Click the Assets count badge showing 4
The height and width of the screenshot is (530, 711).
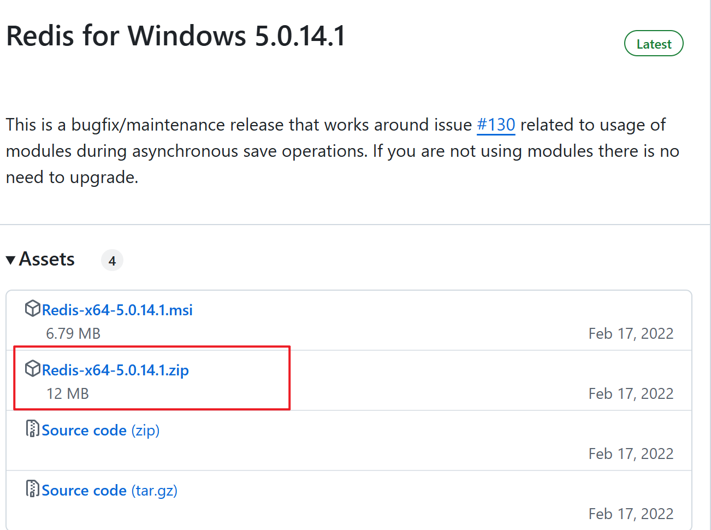pos(112,261)
